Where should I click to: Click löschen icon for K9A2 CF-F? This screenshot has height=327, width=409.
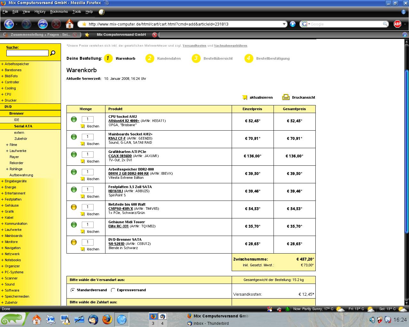click(82, 144)
